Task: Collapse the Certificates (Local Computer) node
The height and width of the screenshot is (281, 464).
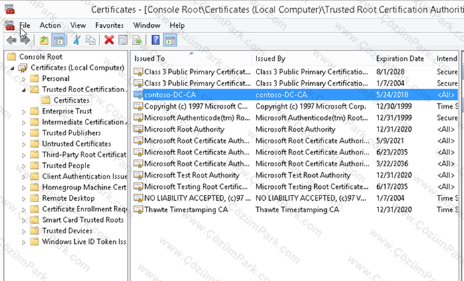Action: 12,68
